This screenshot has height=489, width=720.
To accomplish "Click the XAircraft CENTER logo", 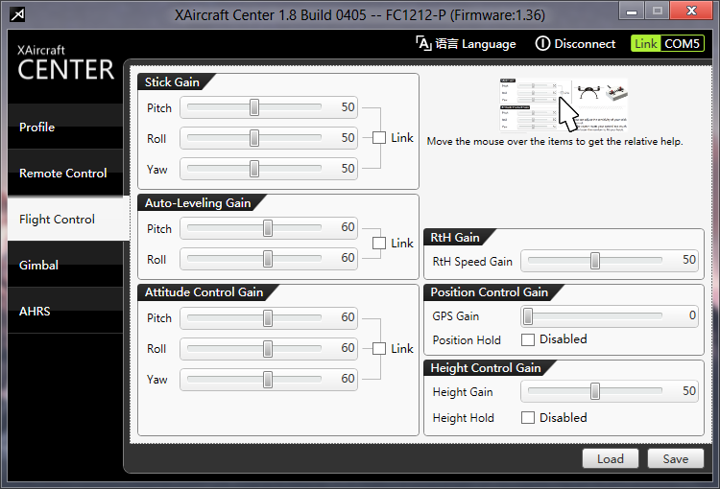I will coord(65,64).
